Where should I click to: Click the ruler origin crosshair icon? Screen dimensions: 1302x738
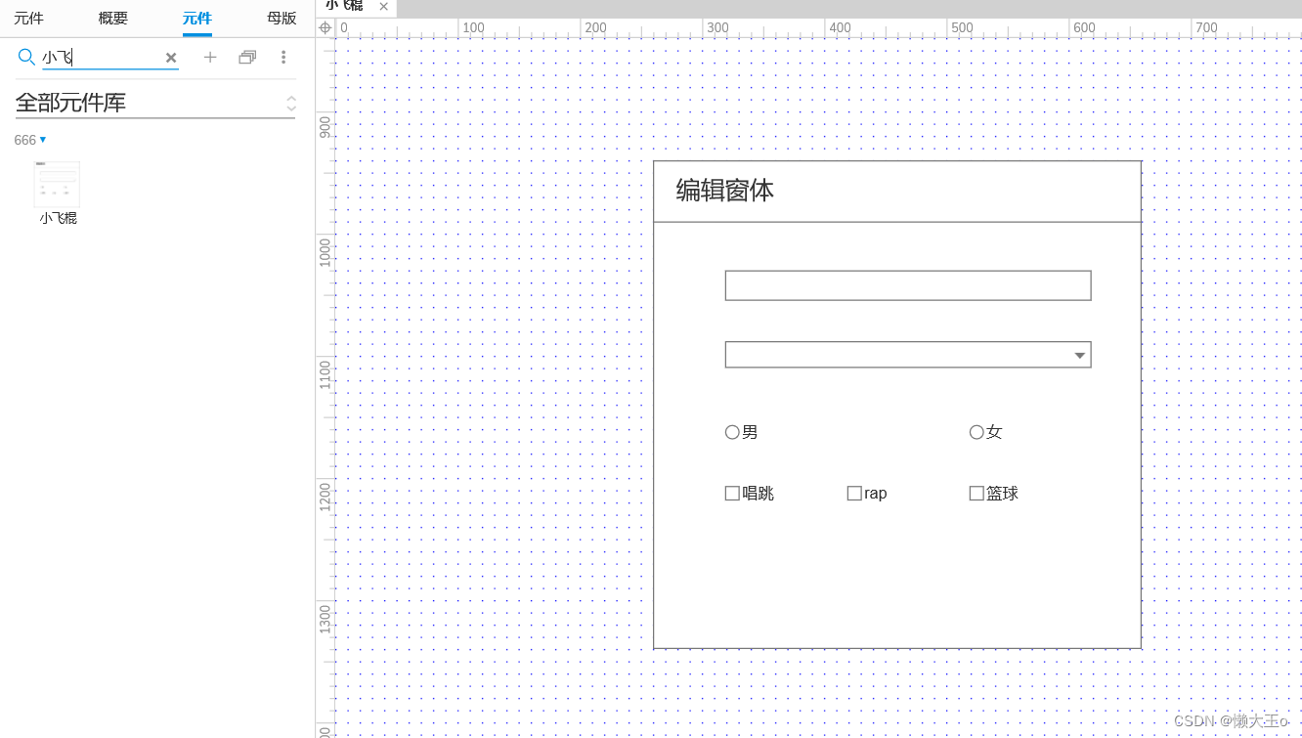[325, 27]
